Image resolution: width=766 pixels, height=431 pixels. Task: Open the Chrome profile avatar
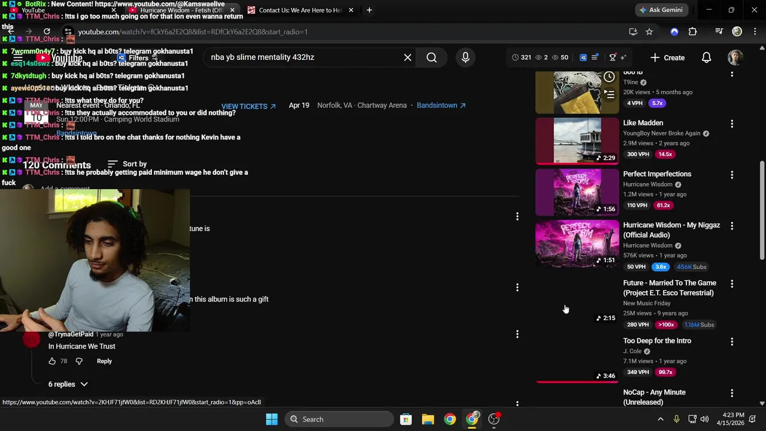[737, 32]
